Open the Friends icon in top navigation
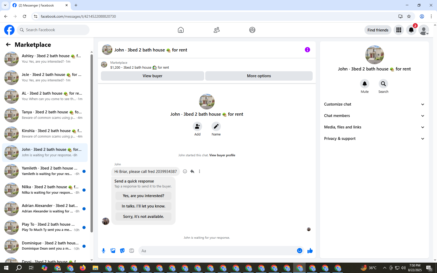Viewport: 437px width, 273px height. pos(217,30)
